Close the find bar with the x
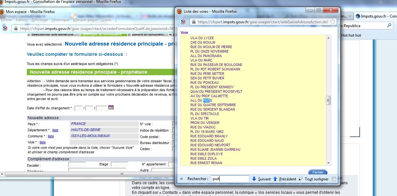 (x=181, y=179)
